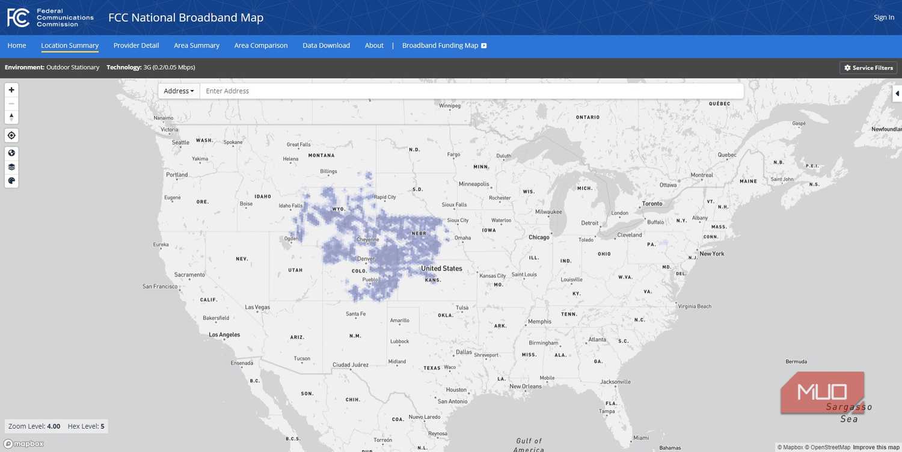Click the Los Angeles city label
The width and height of the screenshot is (902, 452).
224,335
